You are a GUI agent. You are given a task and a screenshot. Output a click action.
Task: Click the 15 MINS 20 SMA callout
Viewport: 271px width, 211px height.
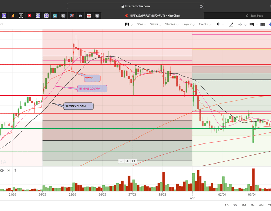(x=92, y=89)
